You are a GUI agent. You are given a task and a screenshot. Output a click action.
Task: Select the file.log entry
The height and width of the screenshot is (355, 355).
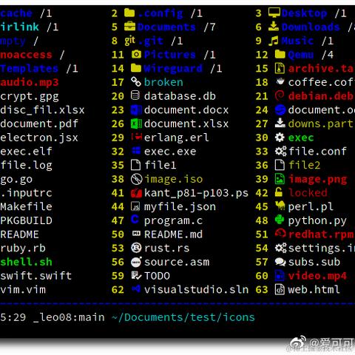coord(26,166)
